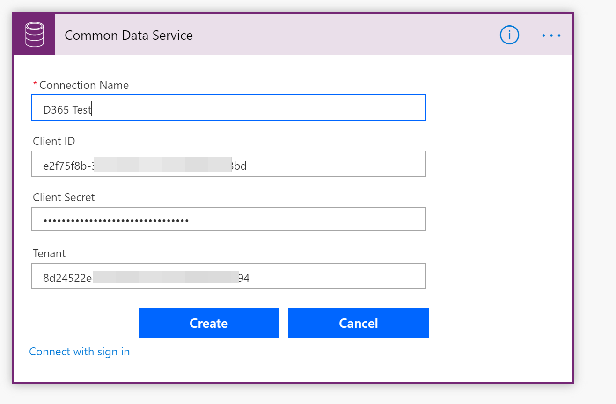
Task: Click inside the Tenant input field
Action: point(228,276)
